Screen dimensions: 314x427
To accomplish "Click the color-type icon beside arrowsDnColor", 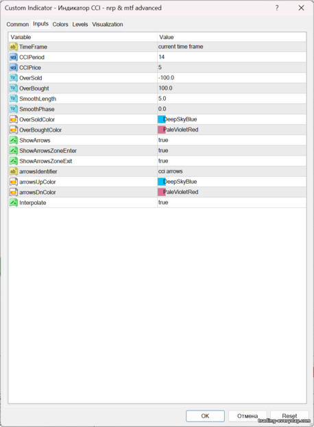I will pos(13,193).
